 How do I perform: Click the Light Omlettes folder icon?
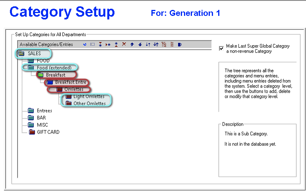pos(68,96)
